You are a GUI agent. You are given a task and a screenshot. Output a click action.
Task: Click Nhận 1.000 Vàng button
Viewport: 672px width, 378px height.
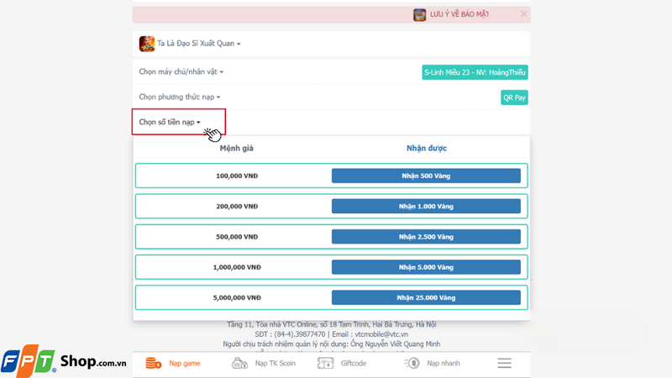coord(426,206)
